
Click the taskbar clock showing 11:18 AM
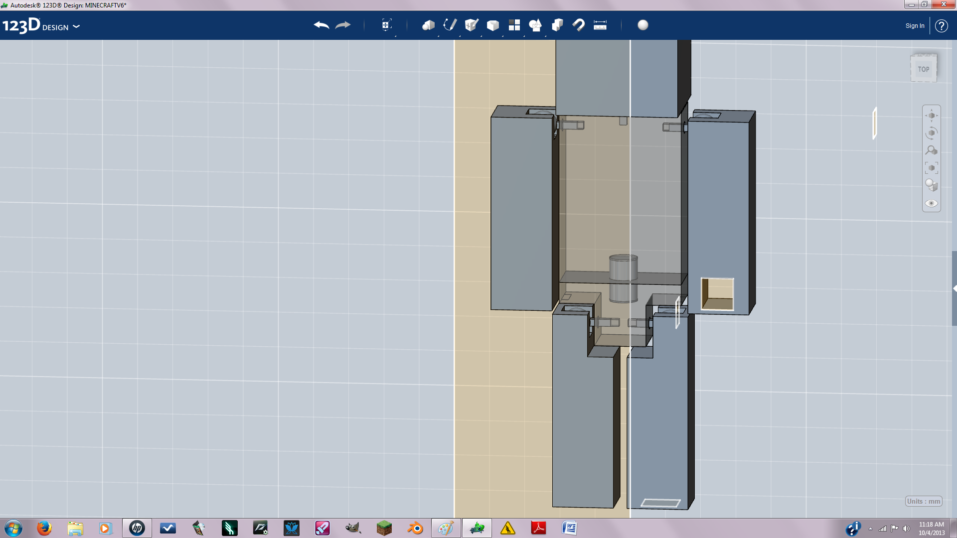932,528
